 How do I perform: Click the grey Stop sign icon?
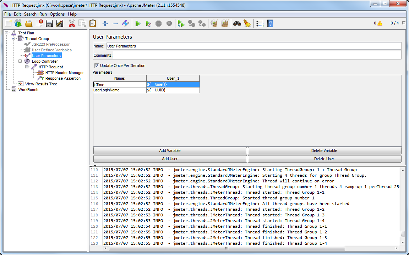pyautogui.click(x=159, y=23)
